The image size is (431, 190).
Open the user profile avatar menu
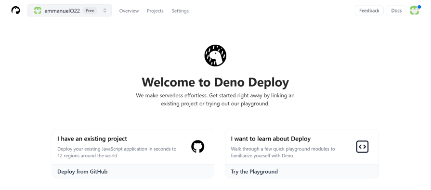[x=415, y=11]
